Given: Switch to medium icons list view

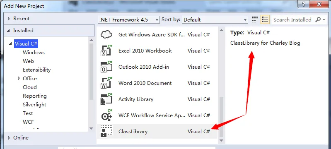Looking at the screenshot, I should click(x=265, y=19).
